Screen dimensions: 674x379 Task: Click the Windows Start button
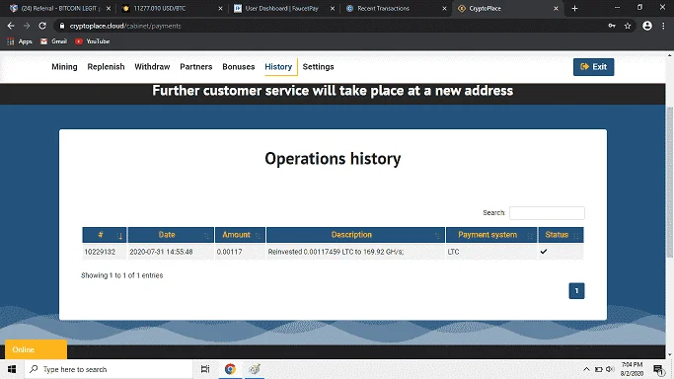[12, 369]
